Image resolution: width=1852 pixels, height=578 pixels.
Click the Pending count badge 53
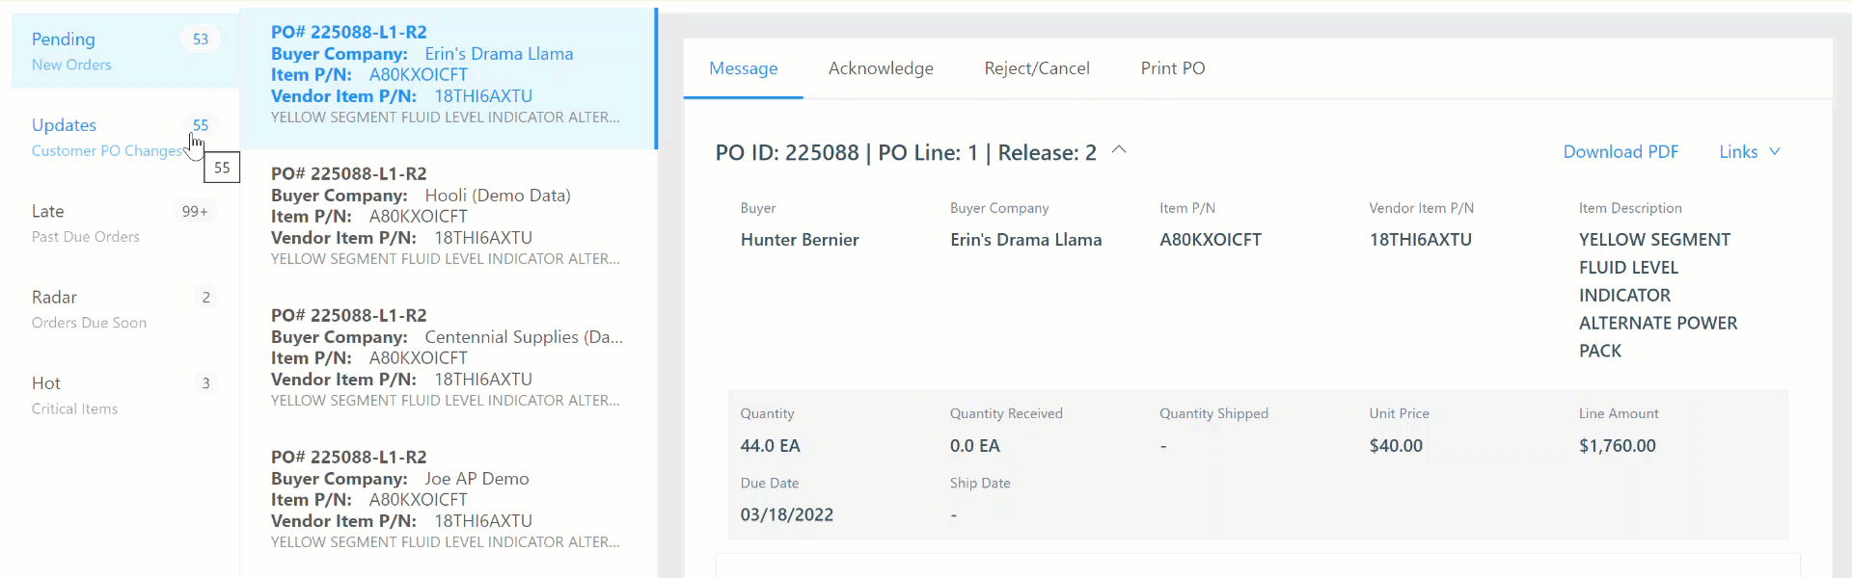pos(201,39)
